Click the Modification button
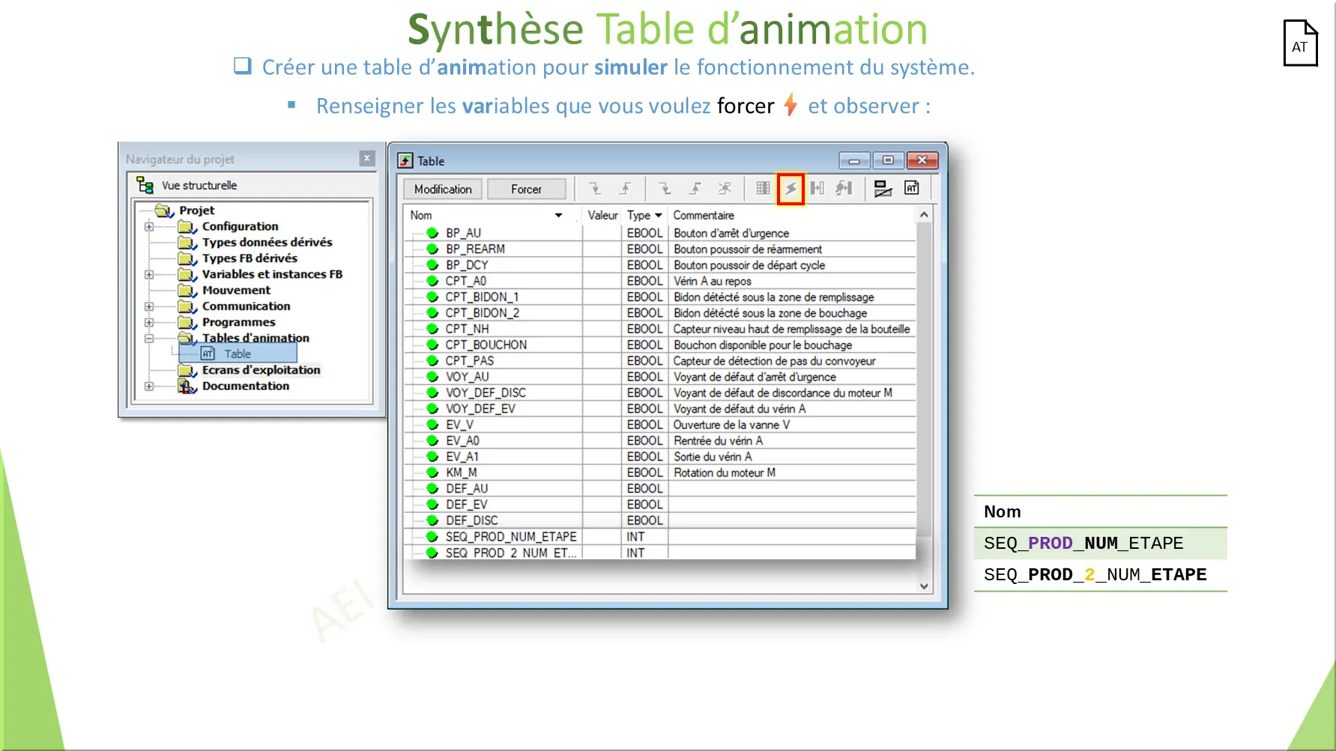 click(442, 189)
